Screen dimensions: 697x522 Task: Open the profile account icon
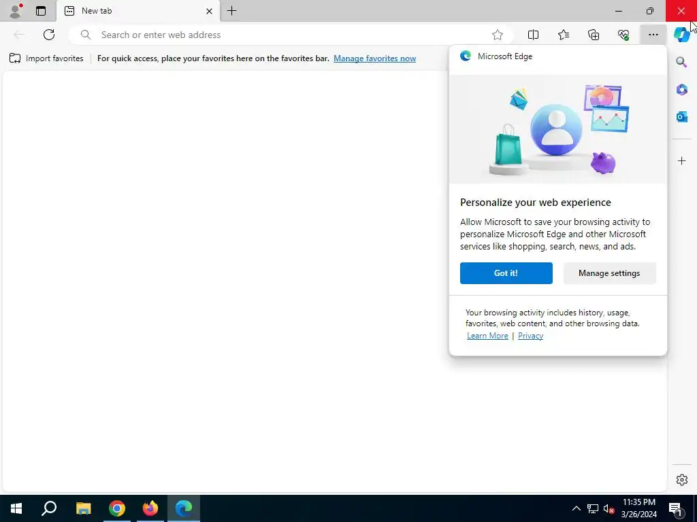pos(16,11)
